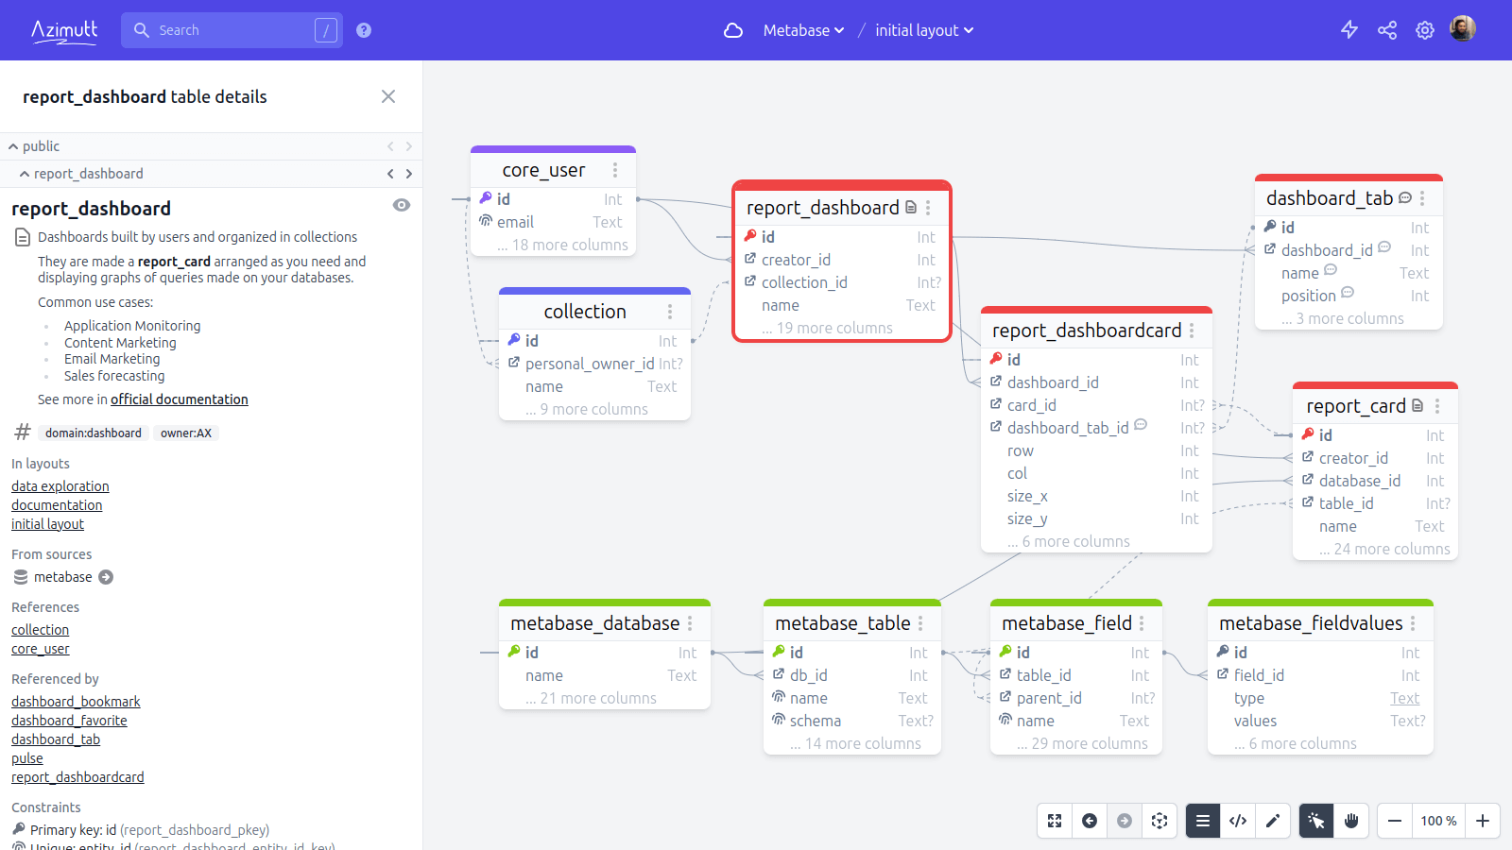Open the official documentation link
Image resolution: width=1512 pixels, height=850 pixels.
(179, 399)
